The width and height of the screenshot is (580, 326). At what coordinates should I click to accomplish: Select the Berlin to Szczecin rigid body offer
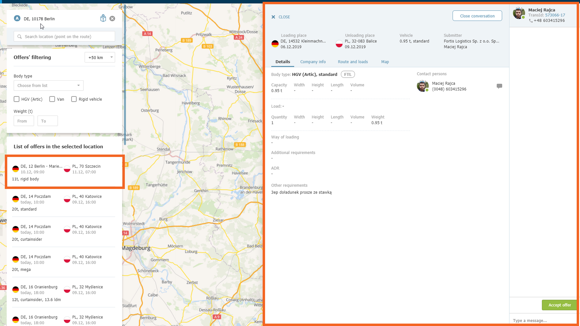pyautogui.click(x=64, y=172)
